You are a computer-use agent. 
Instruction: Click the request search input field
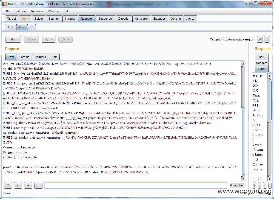(136, 185)
